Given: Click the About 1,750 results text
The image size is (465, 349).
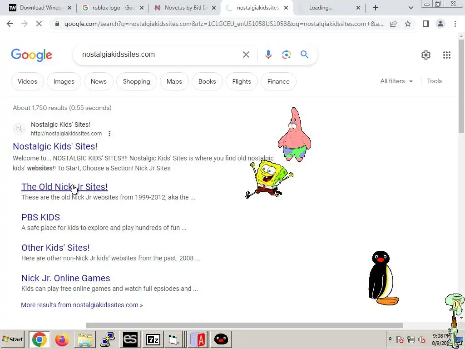Looking at the screenshot, I should coord(62,108).
